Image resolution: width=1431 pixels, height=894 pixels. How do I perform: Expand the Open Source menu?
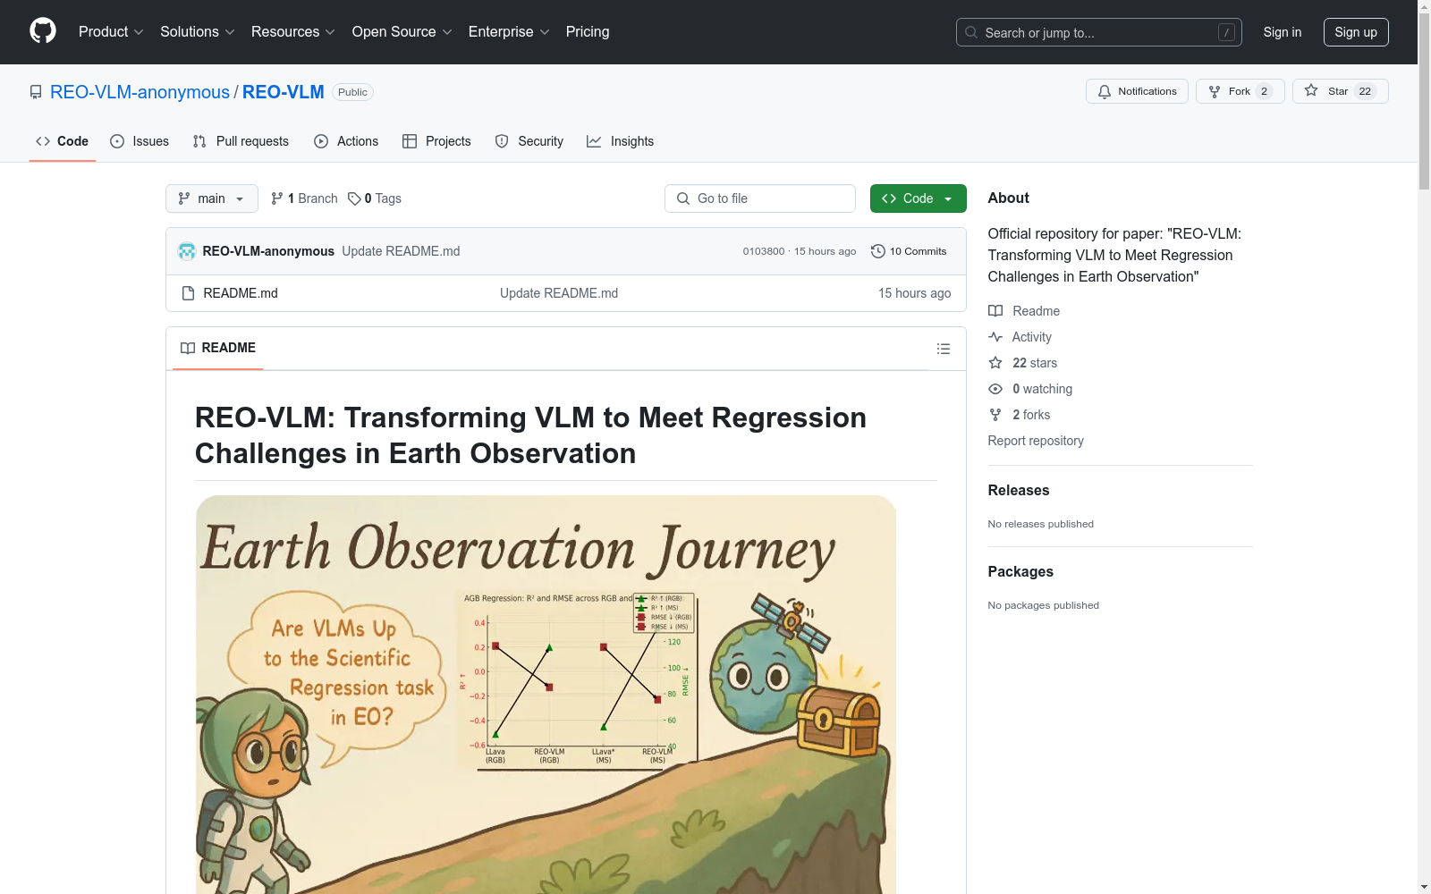(x=402, y=31)
